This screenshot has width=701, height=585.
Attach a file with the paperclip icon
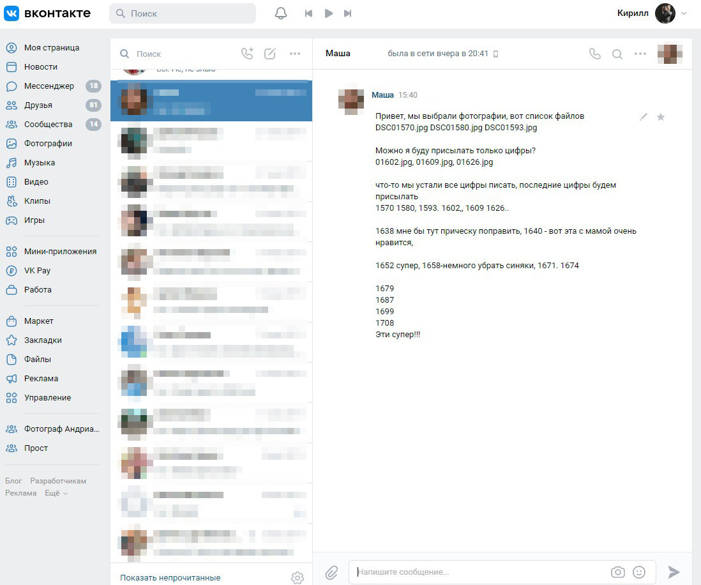(331, 572)
